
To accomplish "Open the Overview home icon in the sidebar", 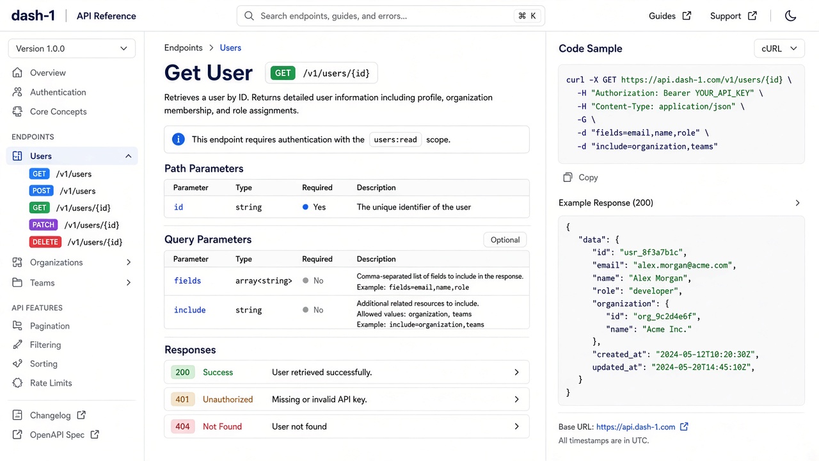I will point(17,73).
